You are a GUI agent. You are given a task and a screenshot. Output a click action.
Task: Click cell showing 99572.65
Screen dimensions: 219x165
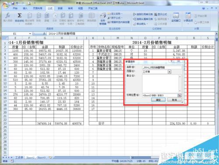click(45, 51)
